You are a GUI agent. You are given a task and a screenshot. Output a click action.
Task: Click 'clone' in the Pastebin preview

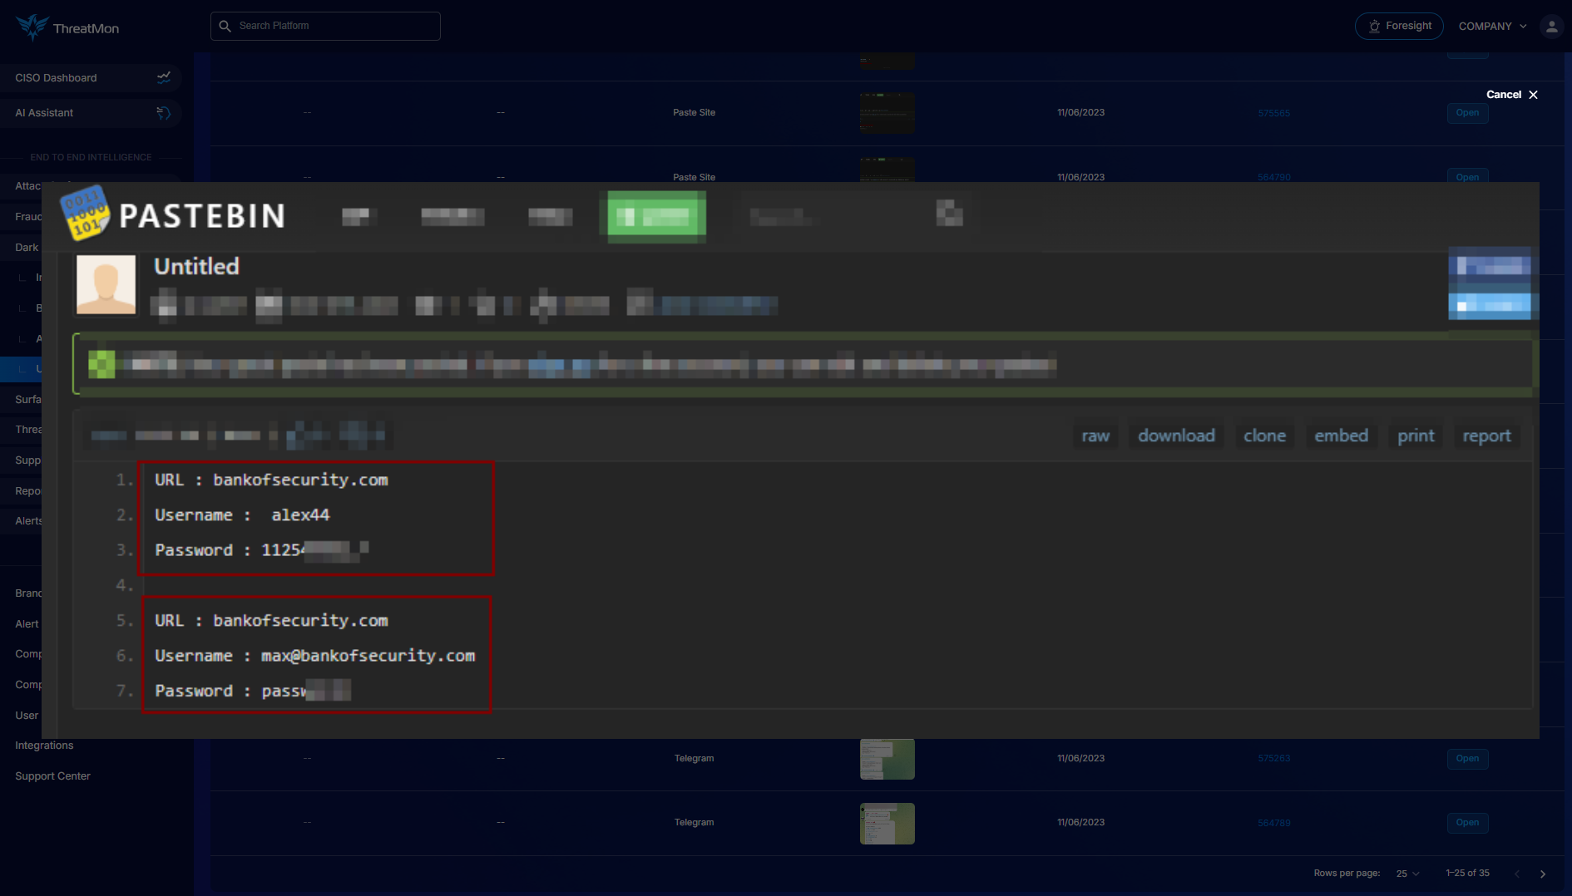point(1264,436)
